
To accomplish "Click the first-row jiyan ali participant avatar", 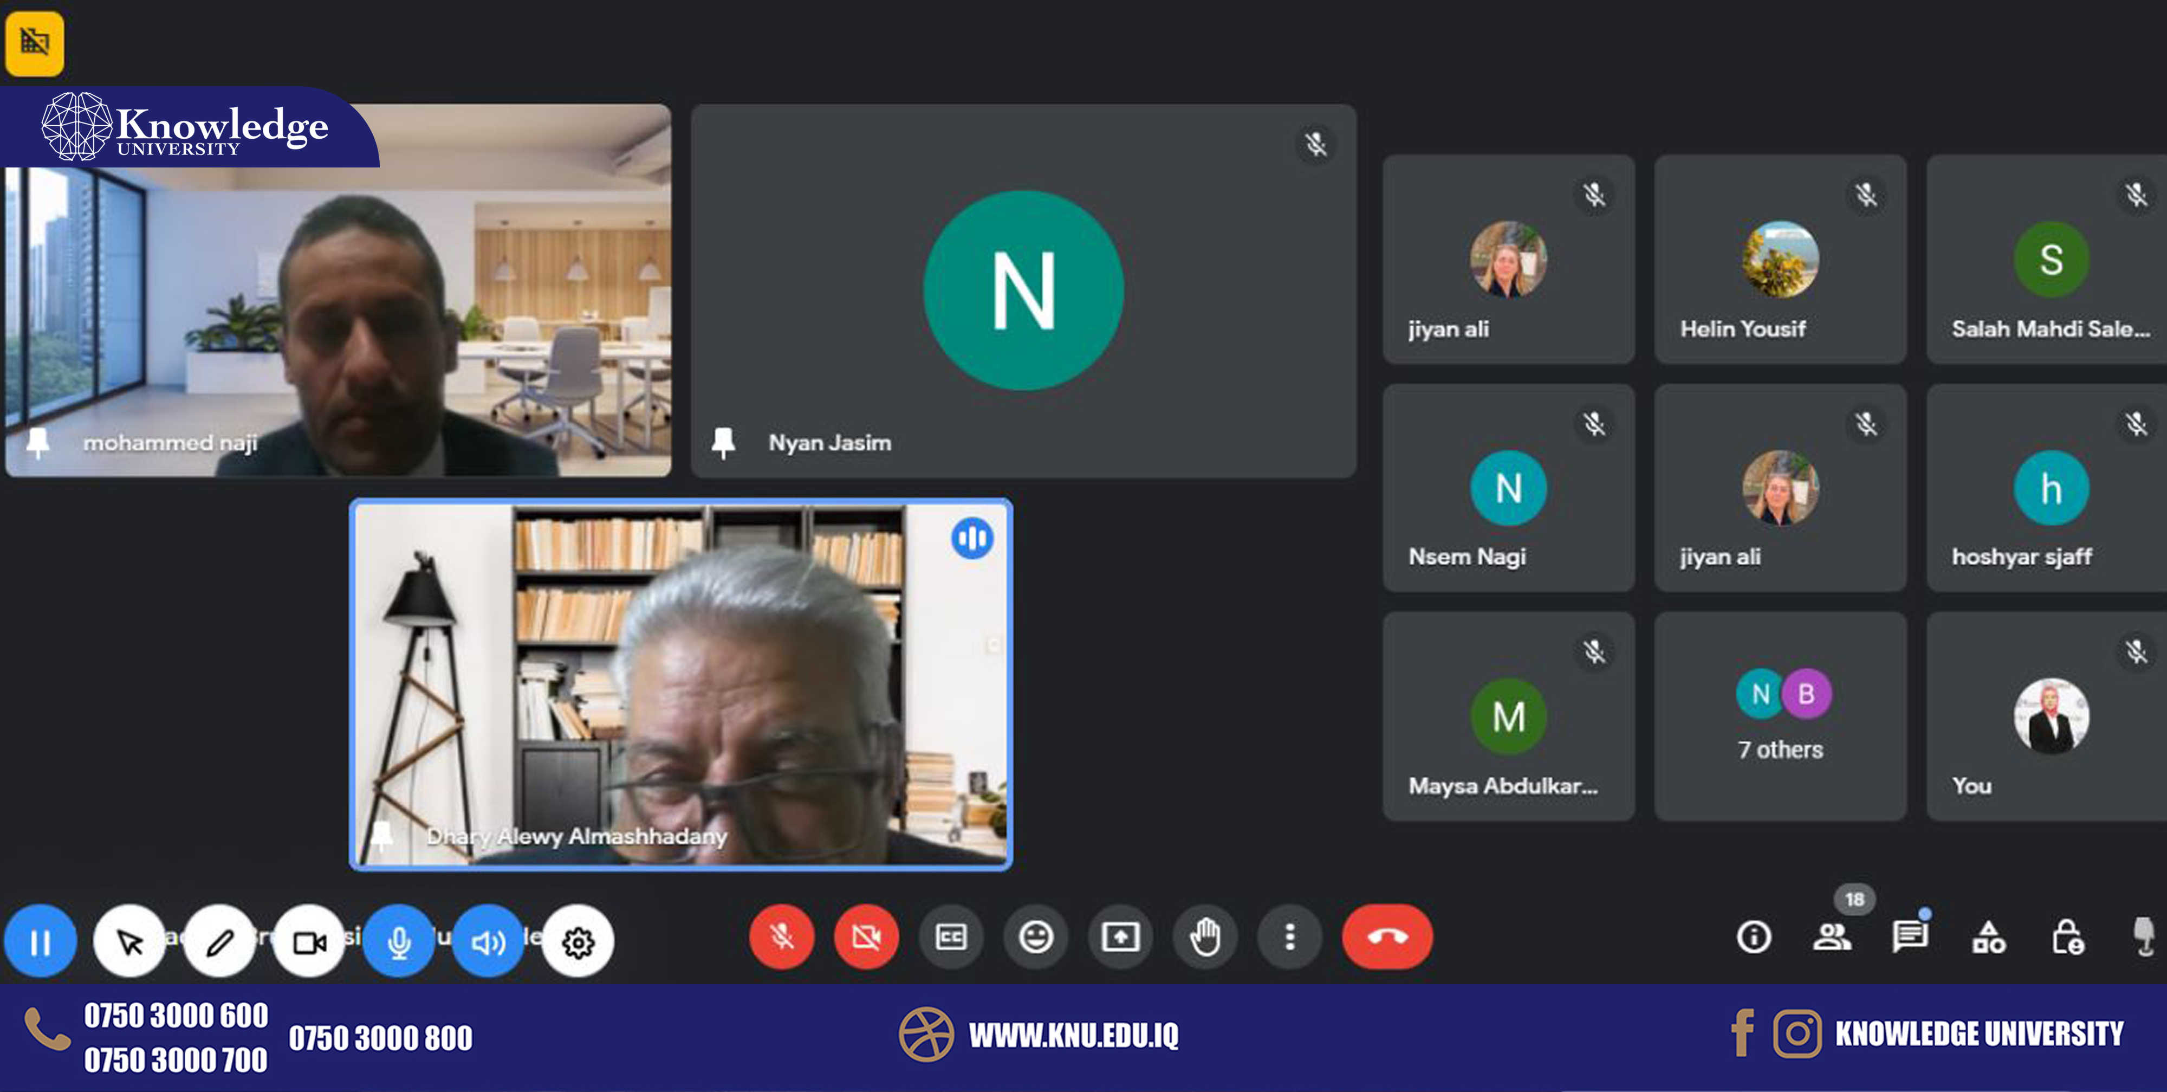I will [1508, 259].
